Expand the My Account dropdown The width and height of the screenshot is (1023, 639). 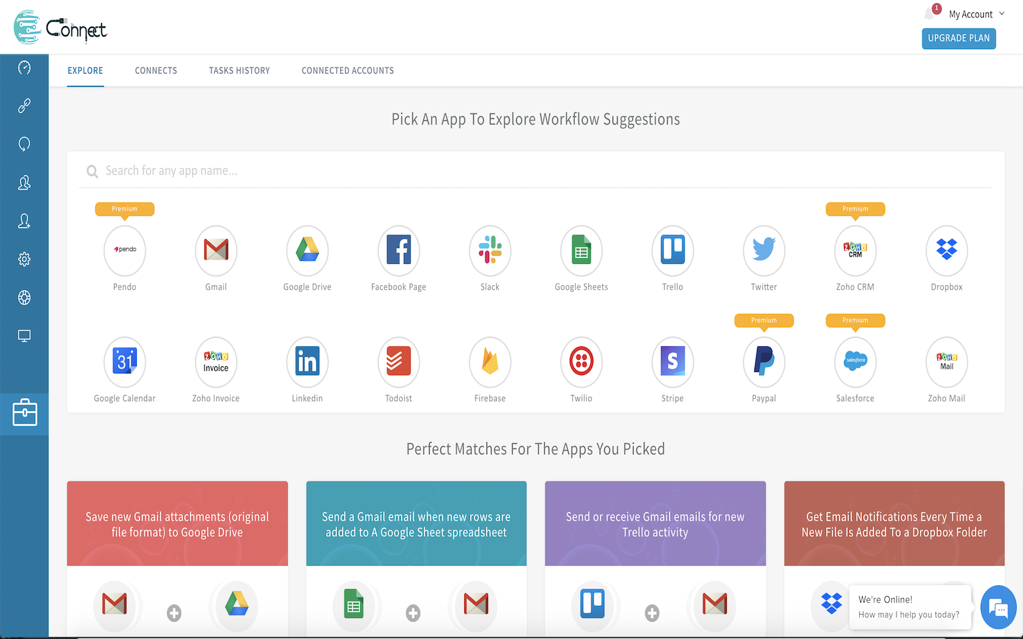[x=976, y=14]
